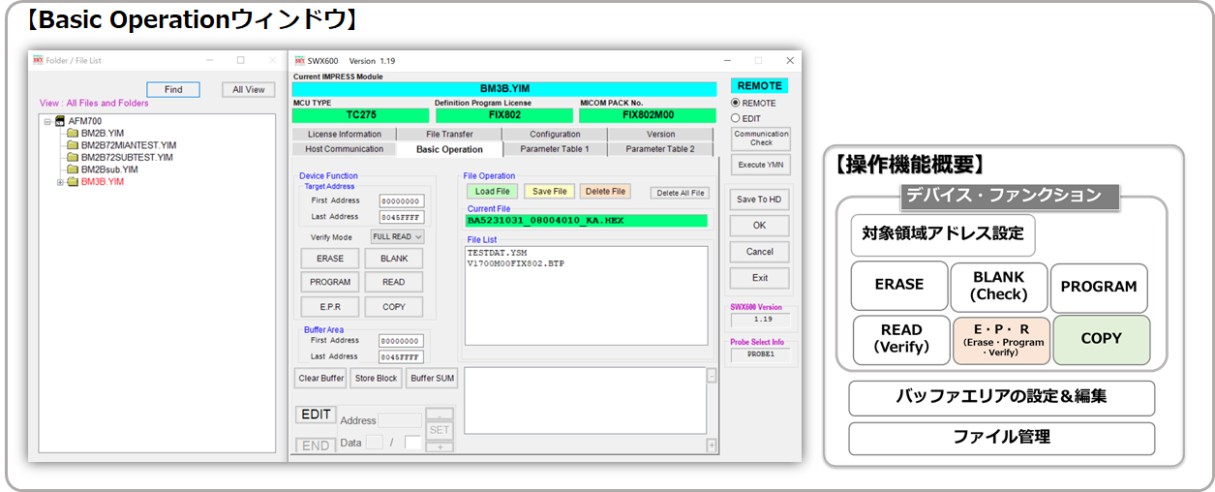This screenshot has height=492, width=1215.
Task: Click the BM2B72MIANTEST.YIM folder icon
Action: pos(72,145)
